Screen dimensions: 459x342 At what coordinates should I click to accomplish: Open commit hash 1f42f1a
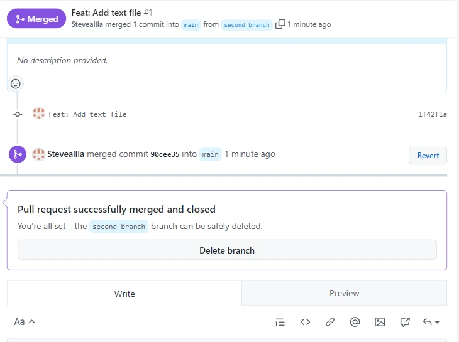[x=432, y=114]
